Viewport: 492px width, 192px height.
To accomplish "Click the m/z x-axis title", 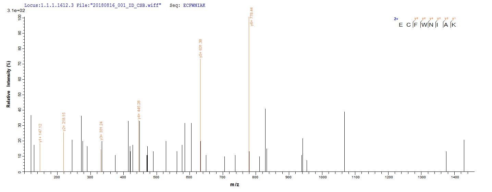I will click(235, 185).
